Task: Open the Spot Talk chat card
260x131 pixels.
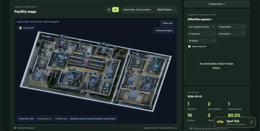Action: click(235, 122)
